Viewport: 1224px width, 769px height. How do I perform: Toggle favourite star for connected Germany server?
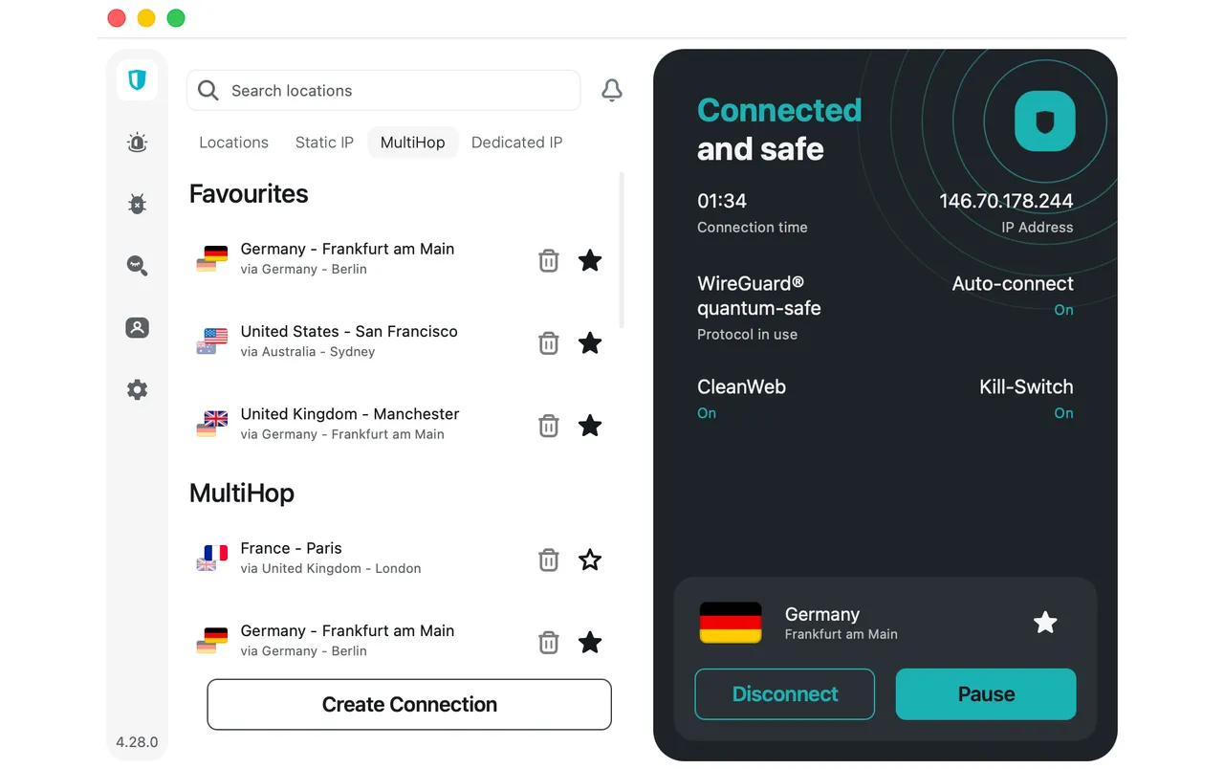(x=1045, y=623)
